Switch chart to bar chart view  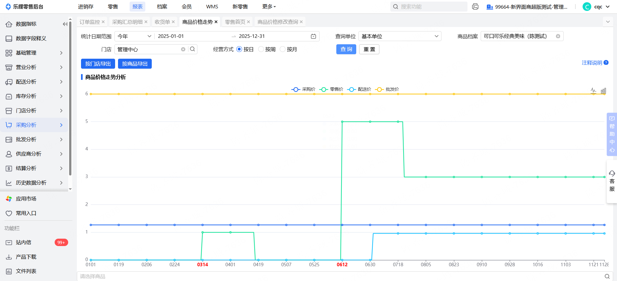click(x=603, y=90)
